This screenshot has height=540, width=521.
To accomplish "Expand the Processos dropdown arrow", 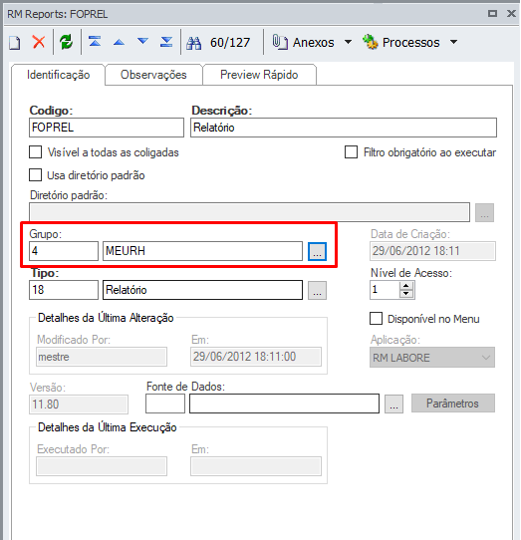I will 454,42.
